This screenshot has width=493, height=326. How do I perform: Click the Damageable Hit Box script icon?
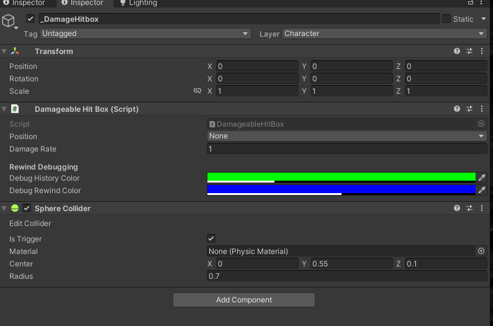pyautogui.click(x=15, y=109)
